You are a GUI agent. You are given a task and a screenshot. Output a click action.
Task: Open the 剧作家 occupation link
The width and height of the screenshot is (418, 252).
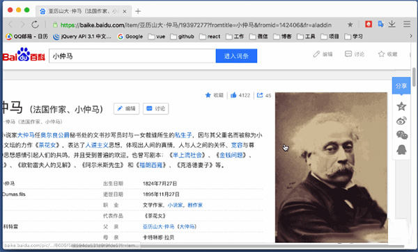pyautogui.click(x=195, y=205)
